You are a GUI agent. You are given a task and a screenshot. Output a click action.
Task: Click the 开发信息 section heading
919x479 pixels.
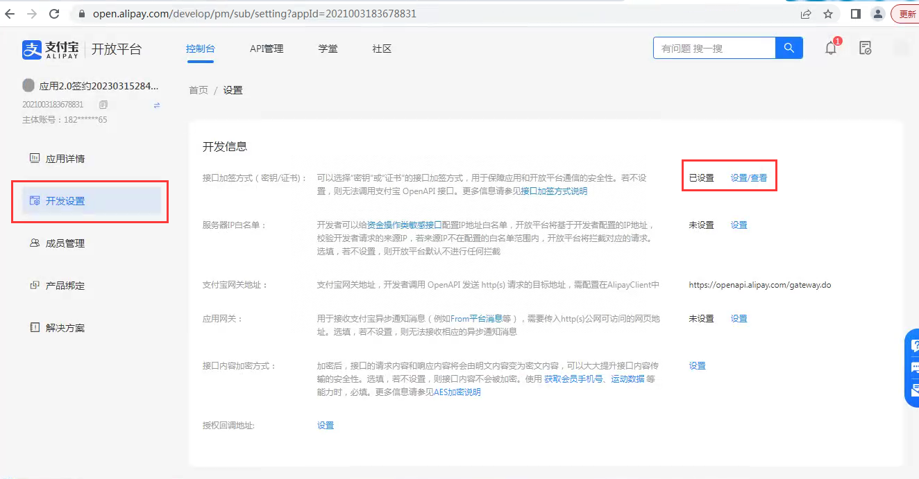tap(225, 146)
